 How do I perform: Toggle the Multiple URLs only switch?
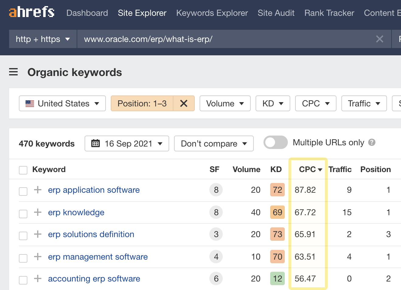pyautogui.click(x=275, y=143)
